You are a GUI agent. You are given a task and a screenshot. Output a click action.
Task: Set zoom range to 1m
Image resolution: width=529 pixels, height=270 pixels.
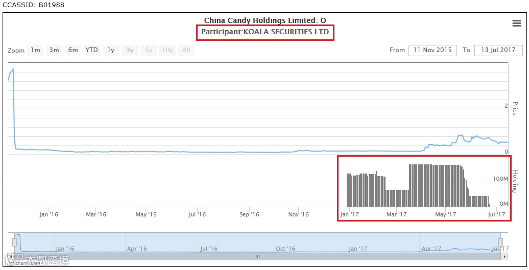click(x=35, y=50)
